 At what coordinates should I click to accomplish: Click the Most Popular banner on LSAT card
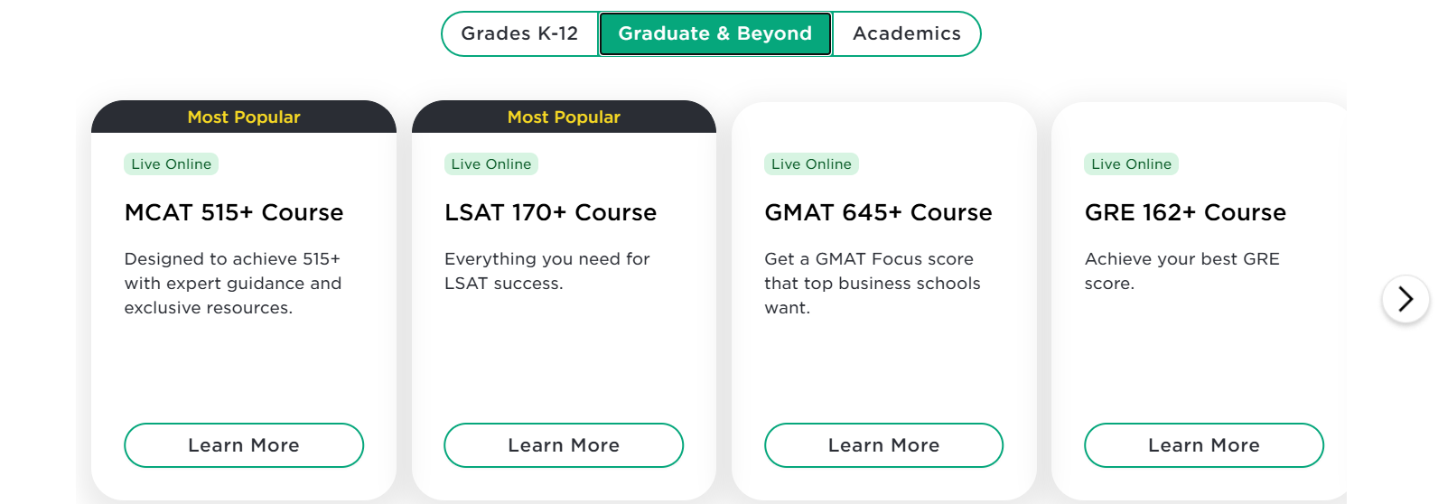pos(564,117)
